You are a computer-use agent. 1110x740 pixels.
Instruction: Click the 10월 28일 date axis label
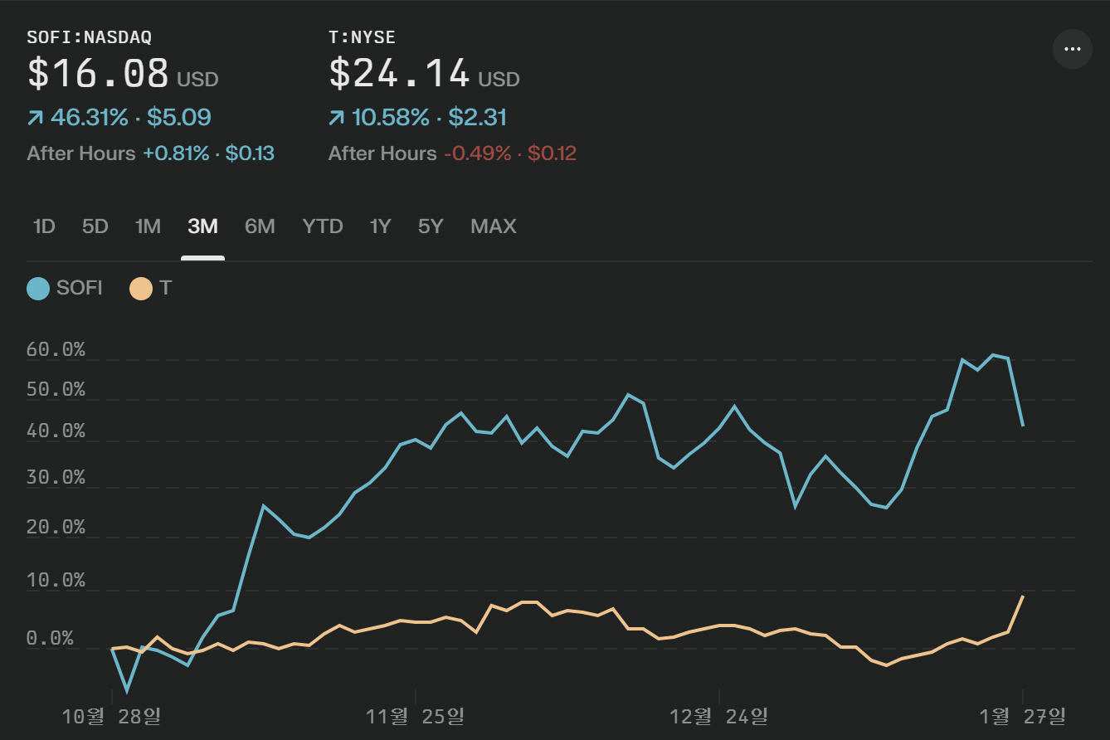point(112,716)
